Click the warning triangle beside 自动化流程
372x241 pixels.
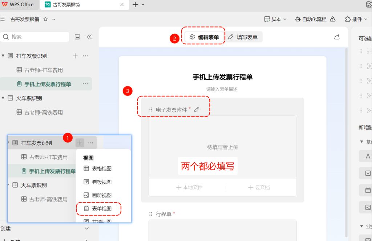pyautogui.click(x=333, y=19)
